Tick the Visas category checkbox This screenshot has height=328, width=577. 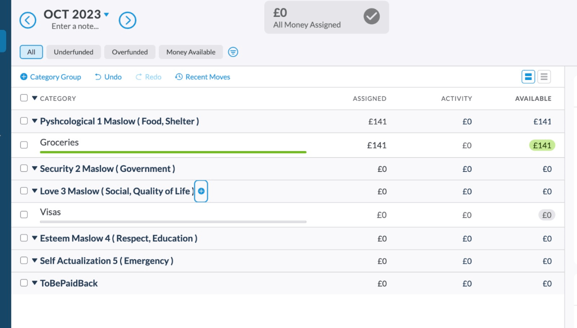coord(24,215)
